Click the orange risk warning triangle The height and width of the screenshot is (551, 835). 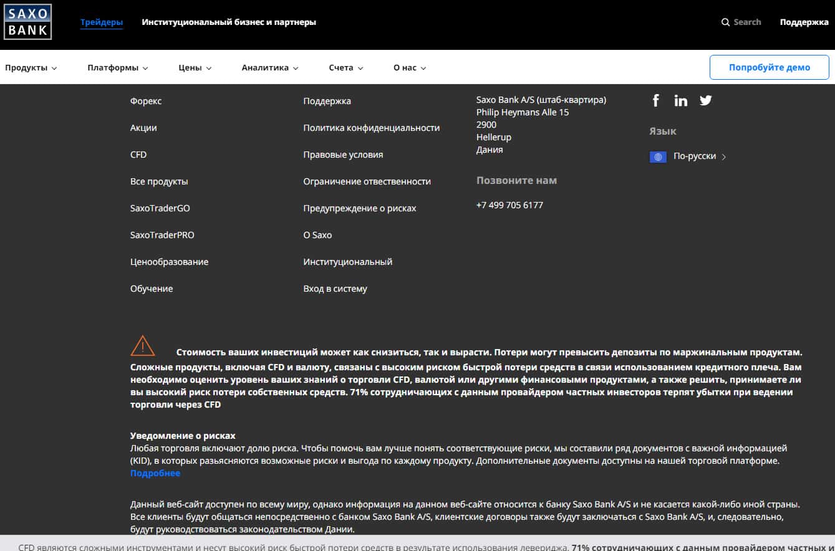[143, 345]
